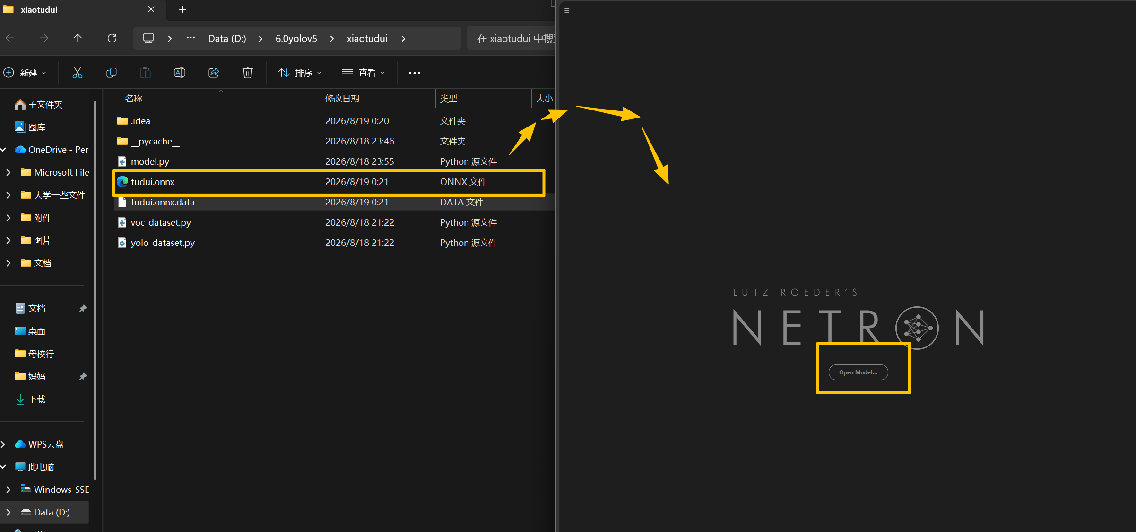Refresh the folder view
Image resolution: width=1136 pixels, height=532 pixels.
point(112,38)
